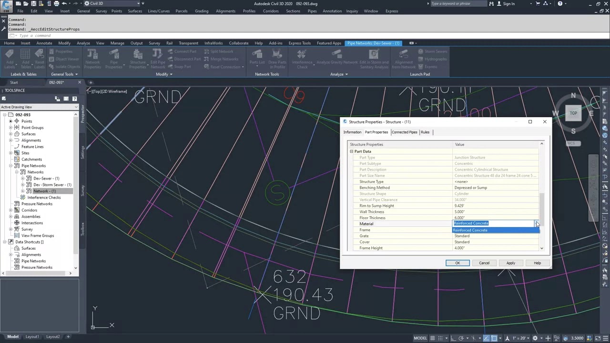Toggle snap mode in status bar
Screen dimensions: 610x343
click(440, 338)
